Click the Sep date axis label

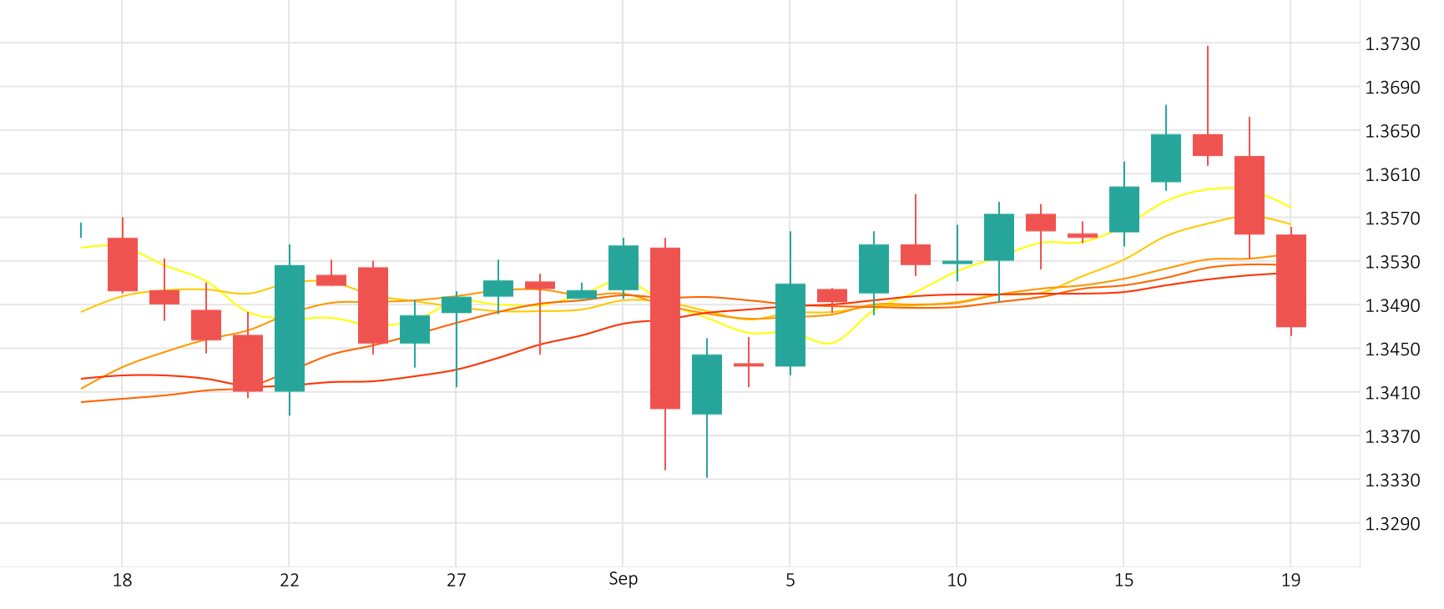(x=623, y=579)
